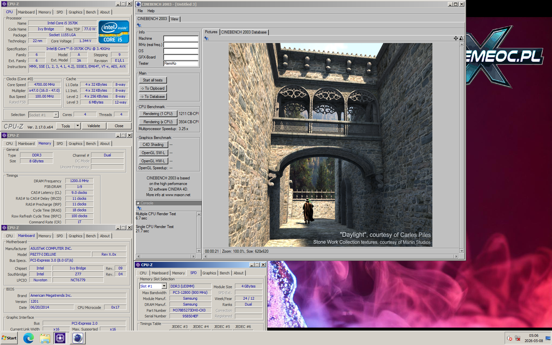Click the Rendering (x CPU) button
The image size is (552, 345).
click(x=158, y=122)
